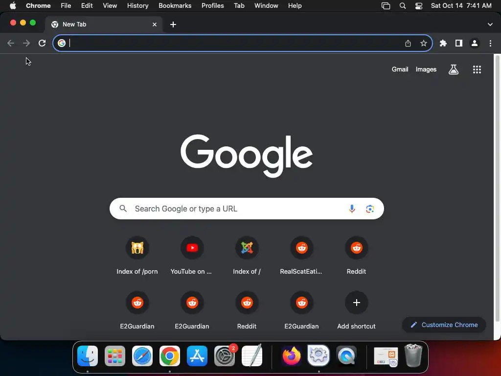Click the Chrome icon in Dock
This screenshot has width=501, height=376.
pos(169,355)
